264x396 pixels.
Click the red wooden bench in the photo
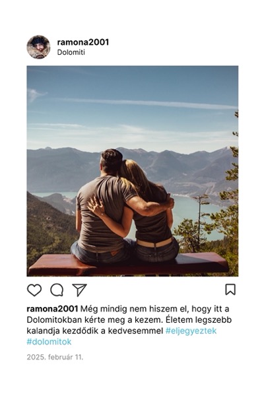pyautogui.click(x=128, y=264)
